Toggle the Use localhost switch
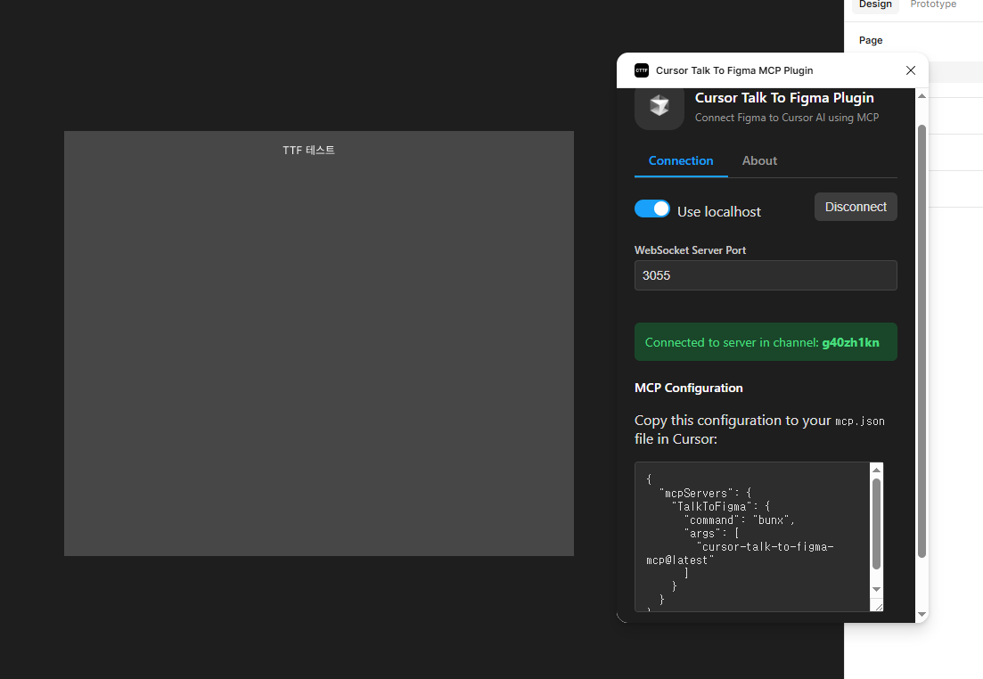The width and height of the screenshot is (983, 679). click(x=652, y=209)
